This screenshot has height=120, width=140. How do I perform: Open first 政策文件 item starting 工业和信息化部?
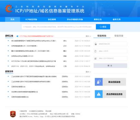(34, 77)
